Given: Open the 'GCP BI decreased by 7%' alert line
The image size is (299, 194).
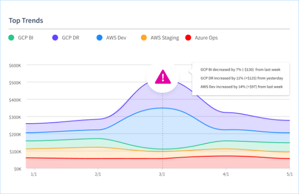Looking at the screenshot, I should [241, 69].
